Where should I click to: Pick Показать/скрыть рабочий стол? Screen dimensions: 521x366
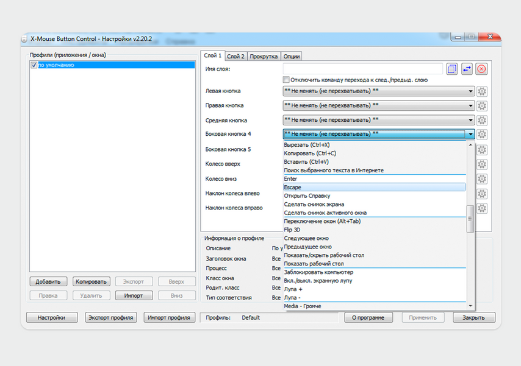pos(375,255)
